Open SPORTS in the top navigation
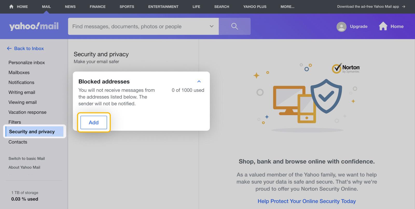415x209 pixels. [127, 6]
